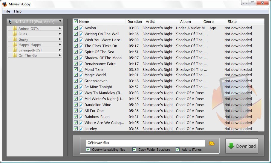
Task: Click the Anime-OSTs folder icon
Action: click(x=15, y=28)
